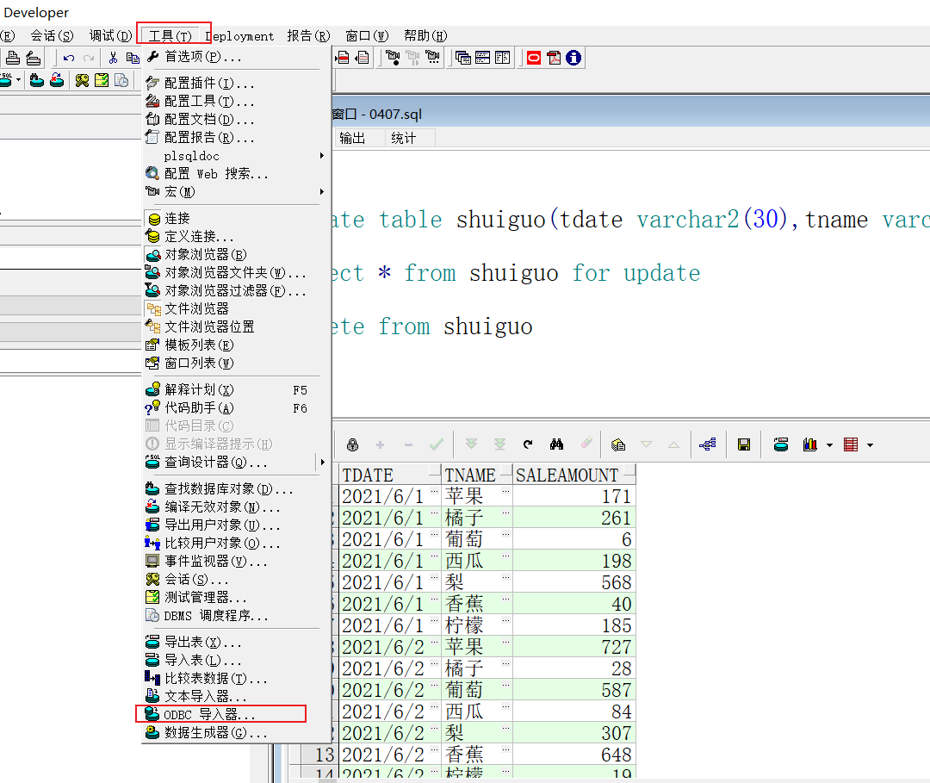
Task: Click the single record view icon
Action: click(x=618, y=444)
